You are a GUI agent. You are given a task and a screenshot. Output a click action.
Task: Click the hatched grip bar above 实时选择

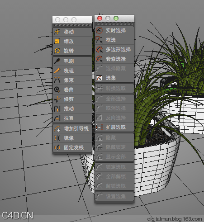114,24
